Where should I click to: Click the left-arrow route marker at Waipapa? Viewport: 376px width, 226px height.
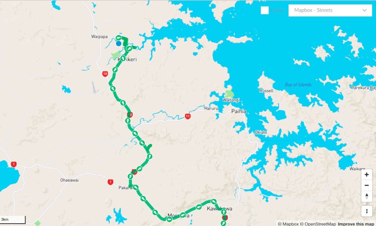pos(119,38)
